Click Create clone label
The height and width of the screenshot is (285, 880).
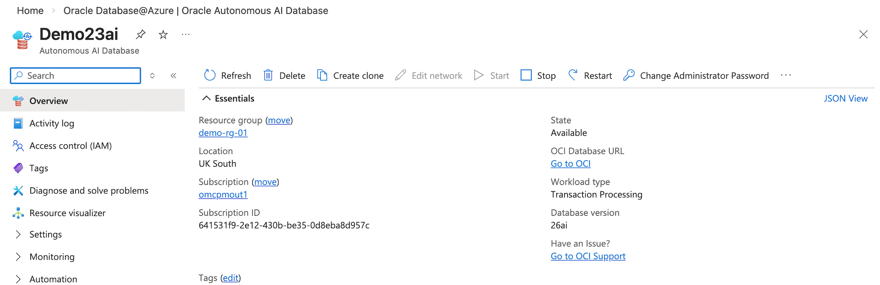click(358, 76)
